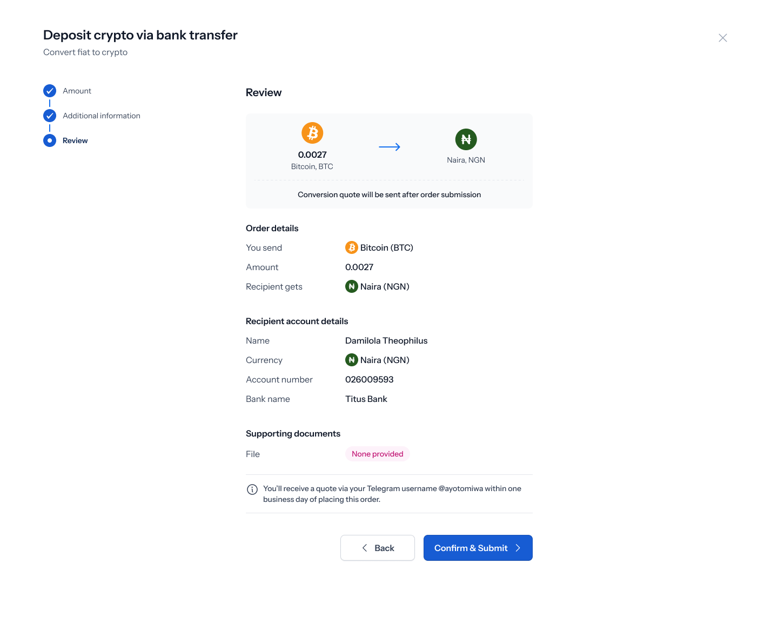Click the large Naira icon in the summary card
Image resolution: width=778 pixels, height=644 pixels.
click(x=466, y=139)
